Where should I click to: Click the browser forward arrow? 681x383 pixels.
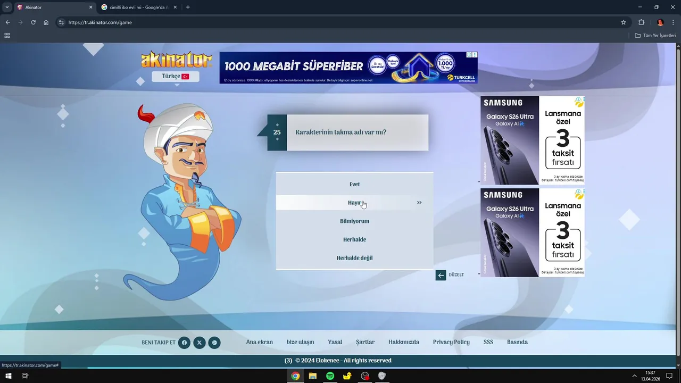[x=20, y=22]
